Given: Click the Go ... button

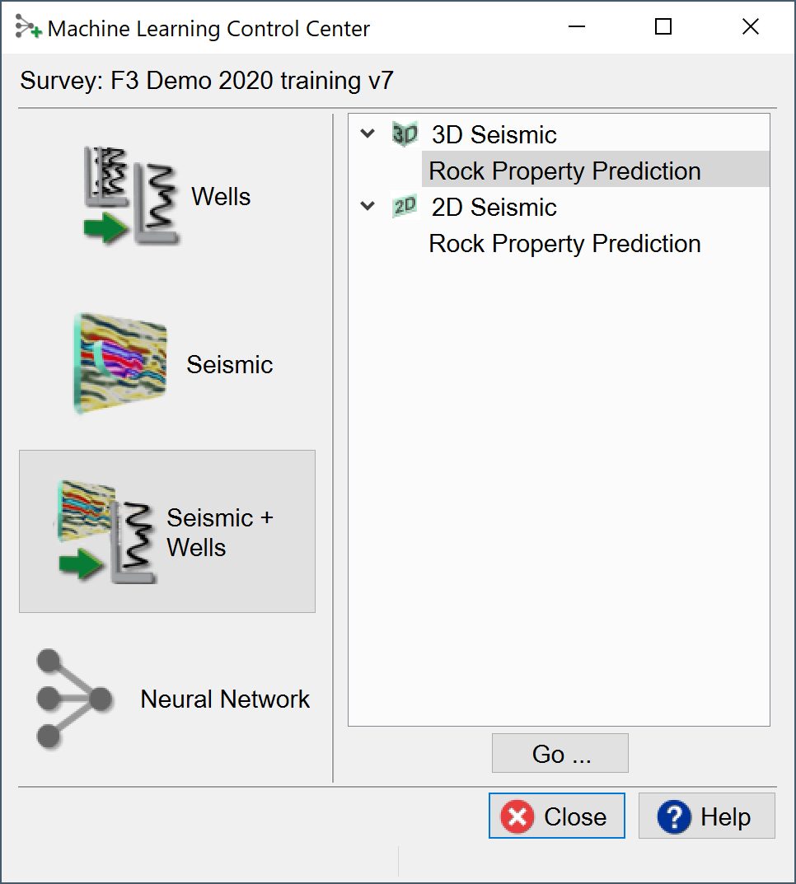Looking at the screenshot, I should 560,753.
